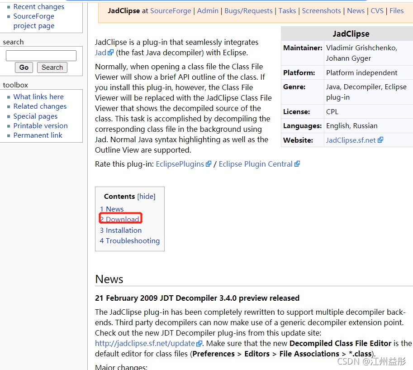Screen dimensions: 413x370
Task: Click the Search button
Action: [x=52, y=67]
